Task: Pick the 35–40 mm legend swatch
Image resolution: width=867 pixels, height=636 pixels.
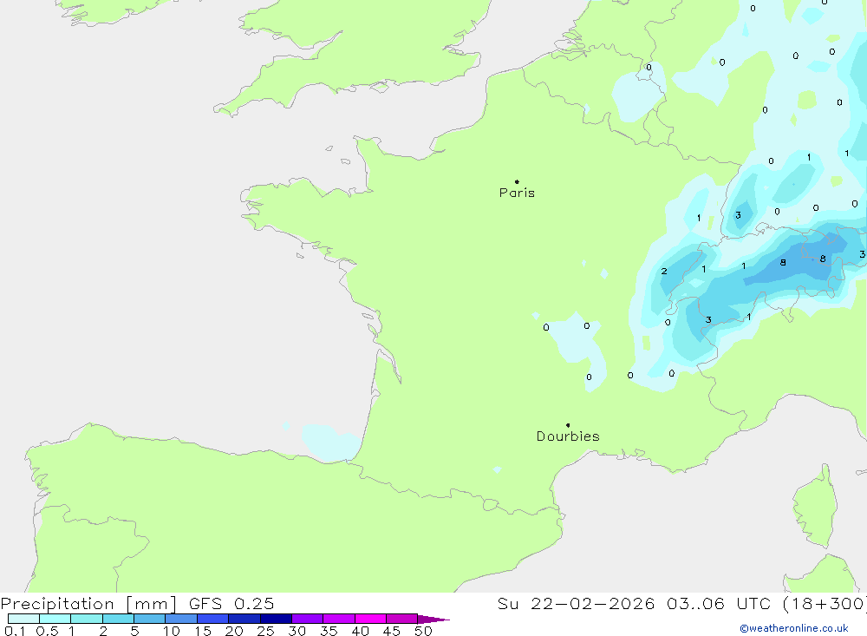Action: [x=339, y=619]
